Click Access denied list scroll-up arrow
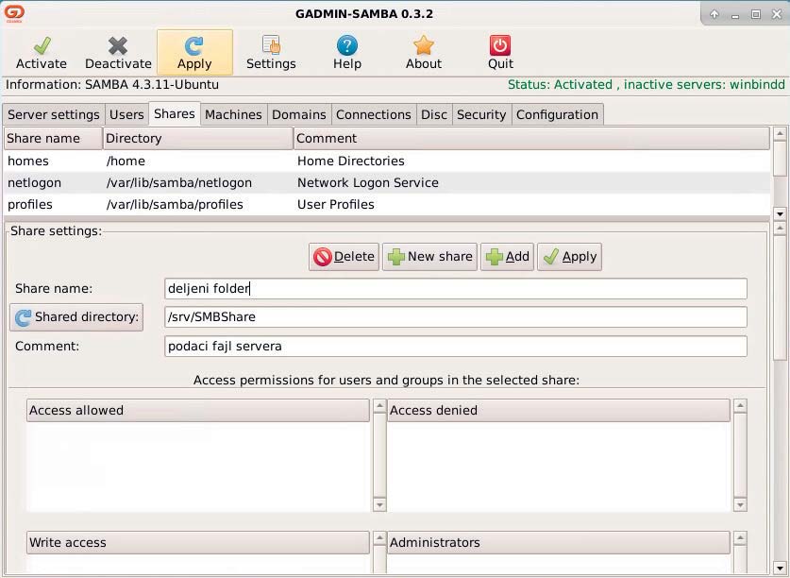 (740, 405)
